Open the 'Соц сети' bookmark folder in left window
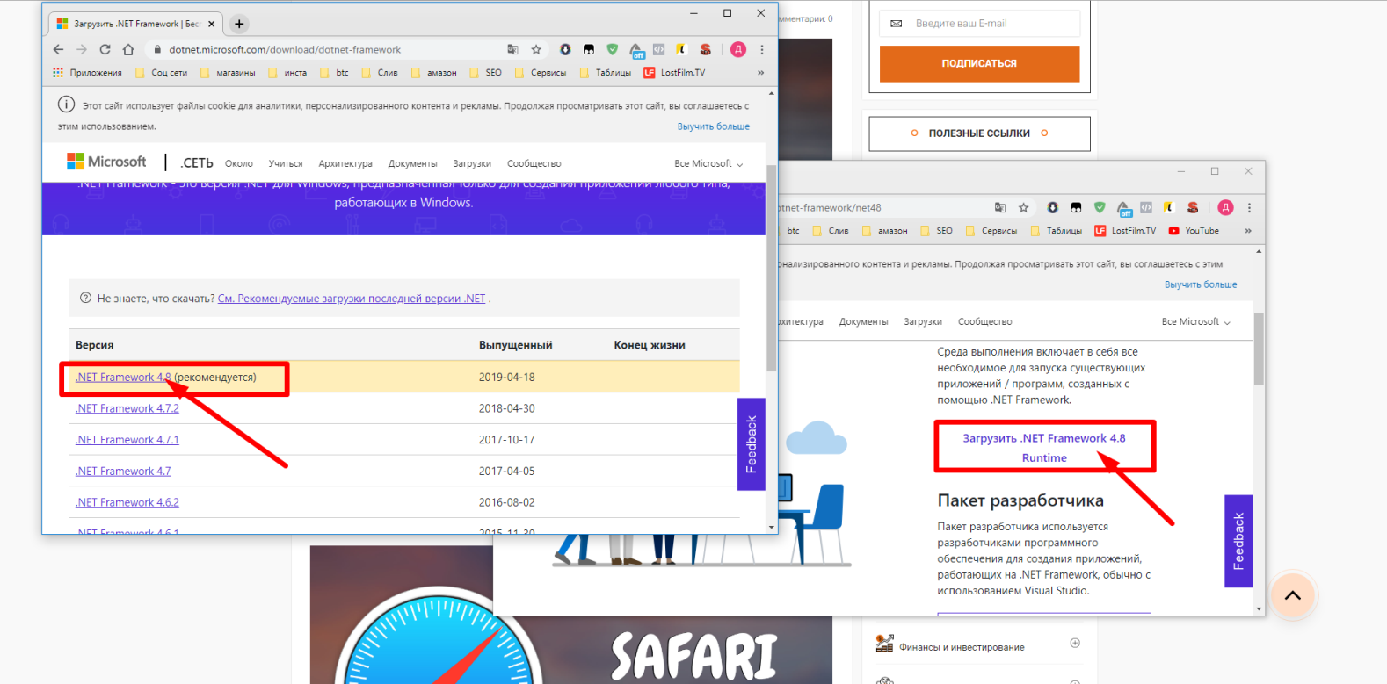This screenshot has width=1387, height=684. click(162, 73)
